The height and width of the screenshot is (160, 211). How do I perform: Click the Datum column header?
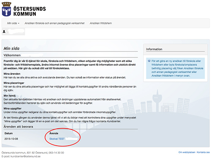(x=8, y=133)
